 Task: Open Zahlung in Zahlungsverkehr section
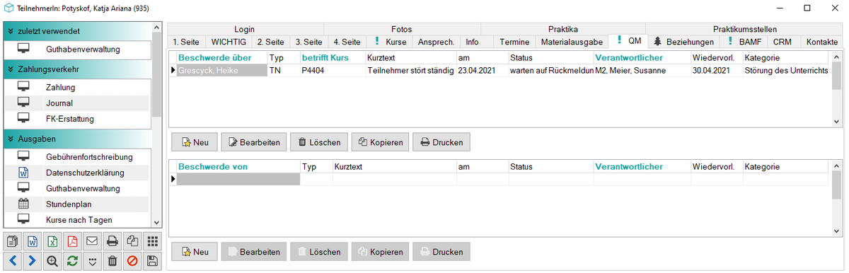[77, 88]
